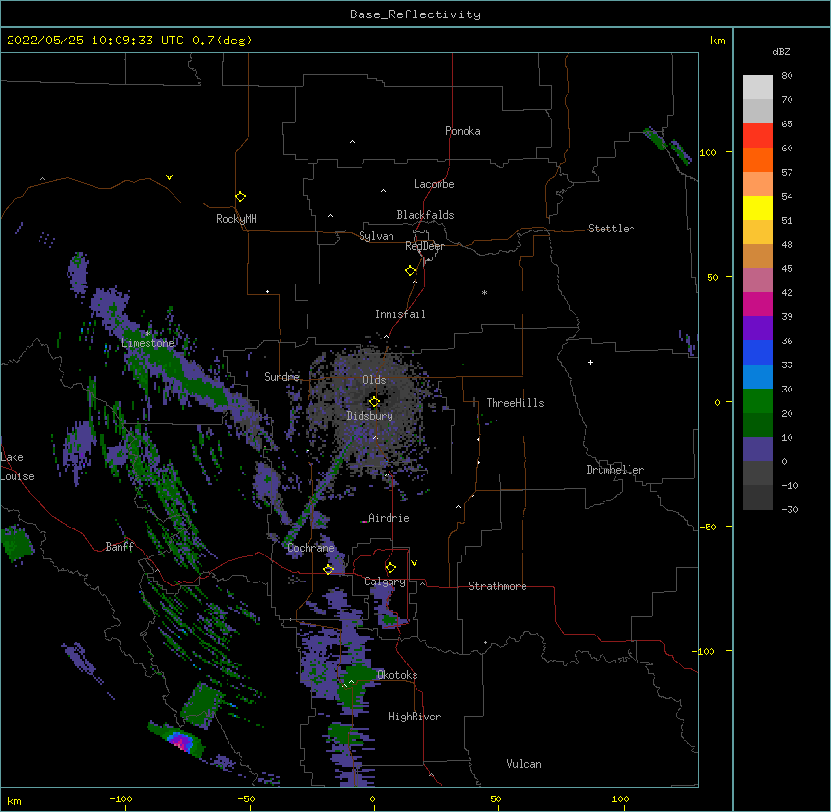This screenshot has height=812, width=831.
Task: Click the Limestone label
Action: coord(147,343)
